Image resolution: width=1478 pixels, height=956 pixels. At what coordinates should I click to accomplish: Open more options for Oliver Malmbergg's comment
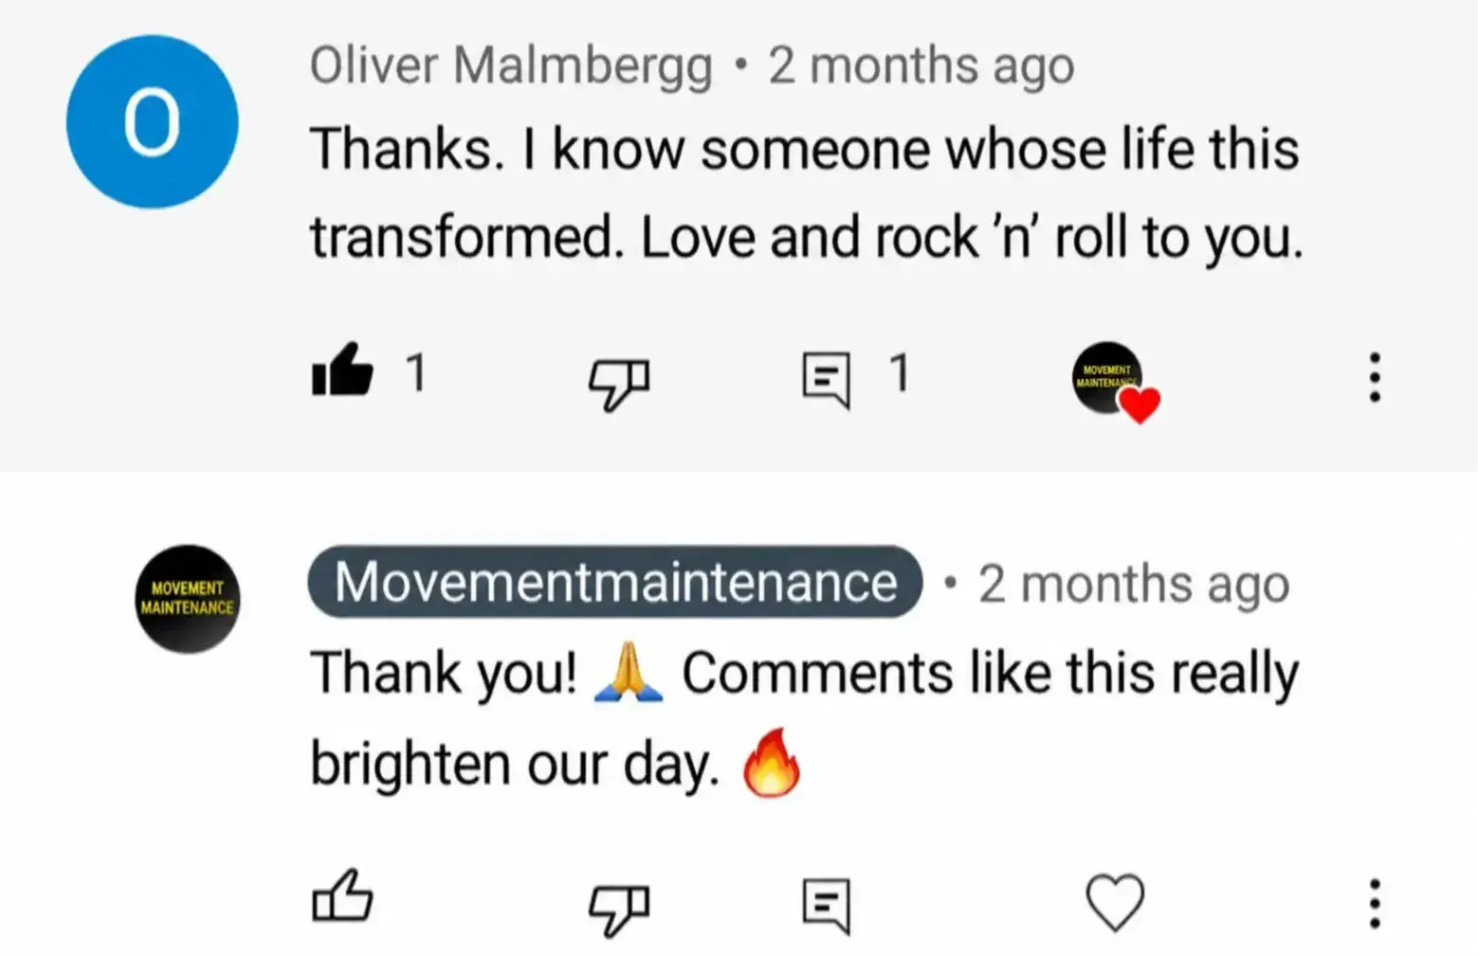pyautogui.click(x=1375, y=377)
